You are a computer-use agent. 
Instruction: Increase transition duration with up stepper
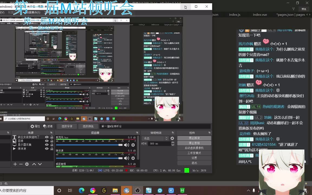[173, 142]
